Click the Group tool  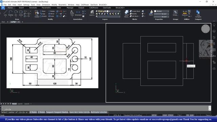(175, 13)
